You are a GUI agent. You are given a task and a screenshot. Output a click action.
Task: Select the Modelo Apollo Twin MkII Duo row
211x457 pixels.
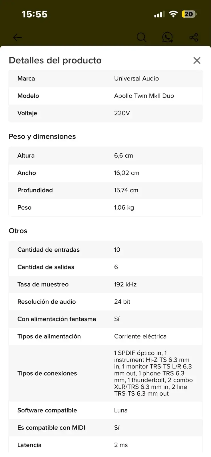click(x=106, y=96)
